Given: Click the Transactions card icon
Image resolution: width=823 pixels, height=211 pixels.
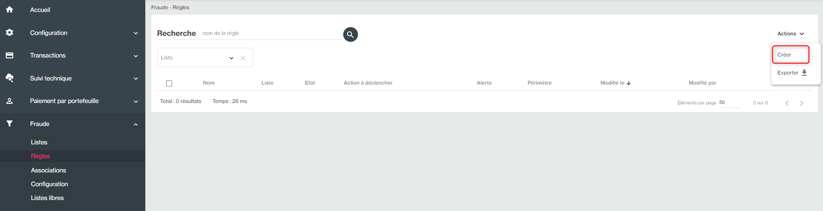Looking at the screenshot, I should 9,55.
